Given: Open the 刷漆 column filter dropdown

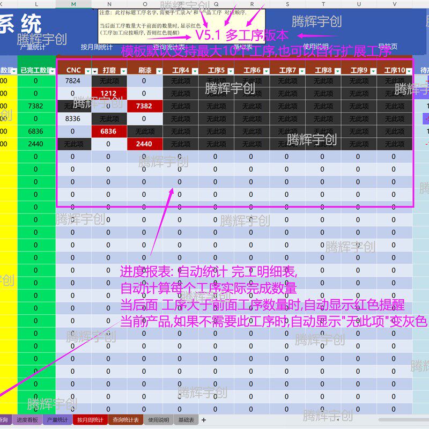Looking at the screenshot, I should point(159,71).
